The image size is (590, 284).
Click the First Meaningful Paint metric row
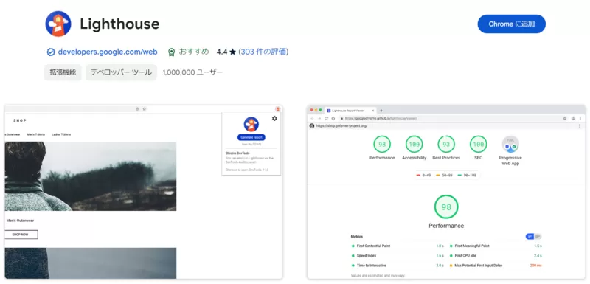[496, 246]
